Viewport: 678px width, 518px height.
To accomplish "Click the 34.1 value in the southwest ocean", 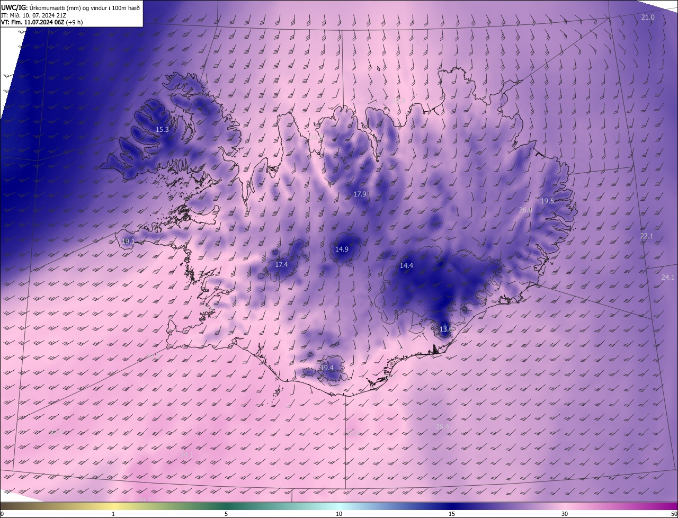I will (x=186, y=455).
